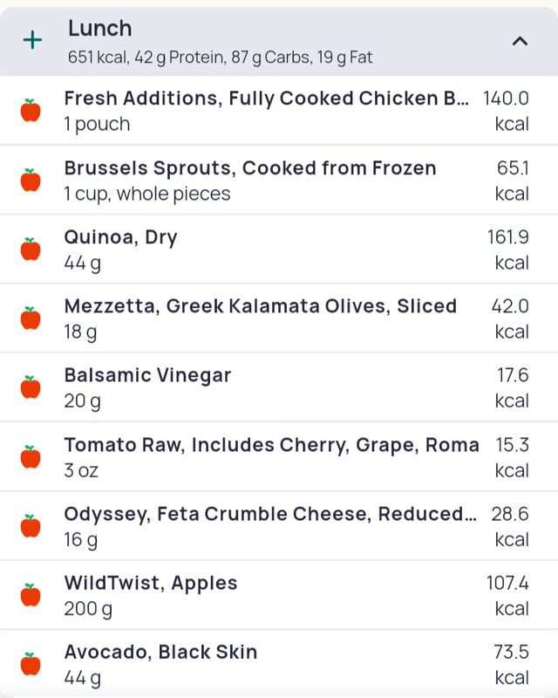558x698 pixels.
Task: Click apple icon next to Balsamic Vinegar
Action: (31, 387)
